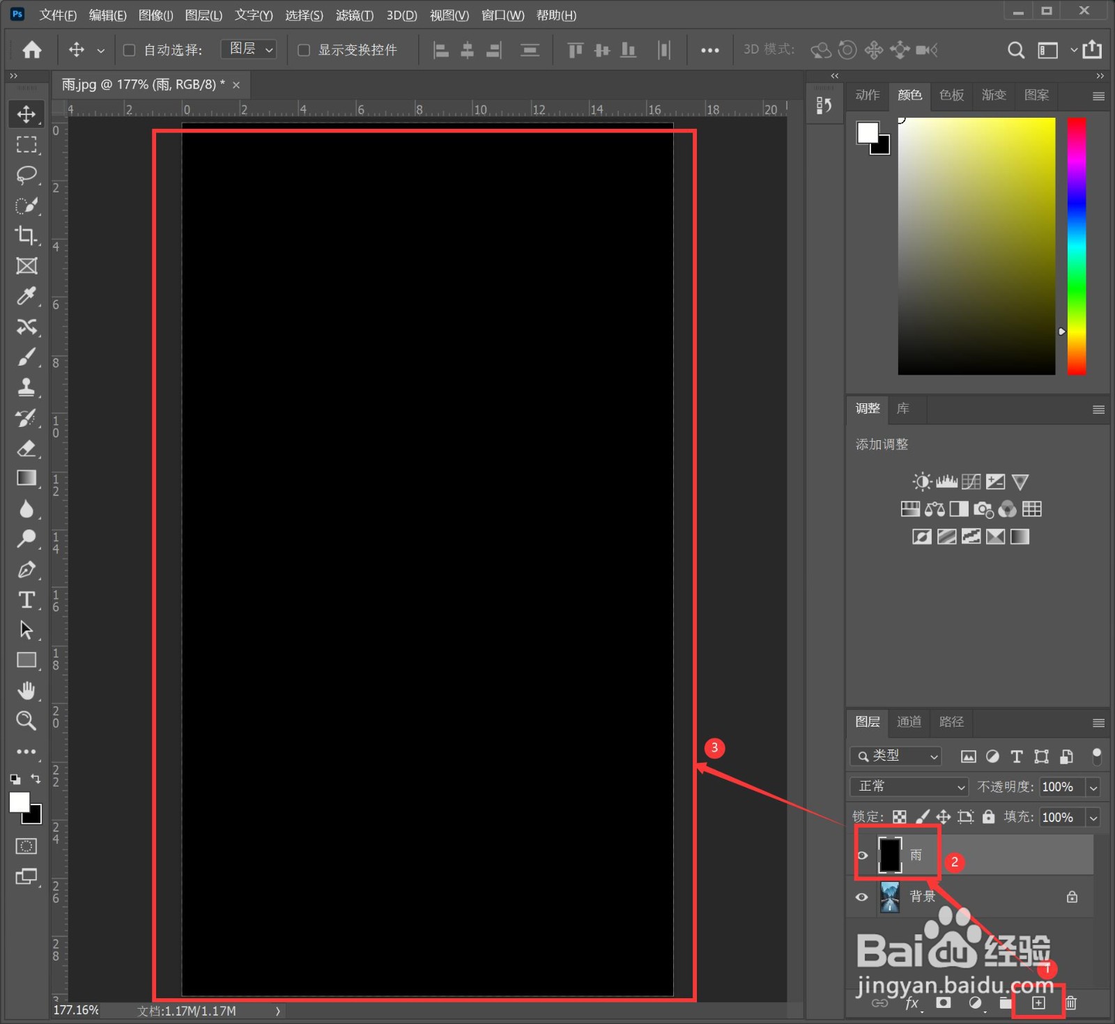Image resolution: width=1115 pixels, height=1024 pixels.
Task: Select the Gradient tool
Action: (x=26, y=478)
